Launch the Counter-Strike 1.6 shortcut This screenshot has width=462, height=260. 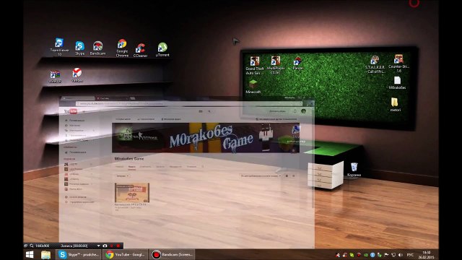click(398, 63)
